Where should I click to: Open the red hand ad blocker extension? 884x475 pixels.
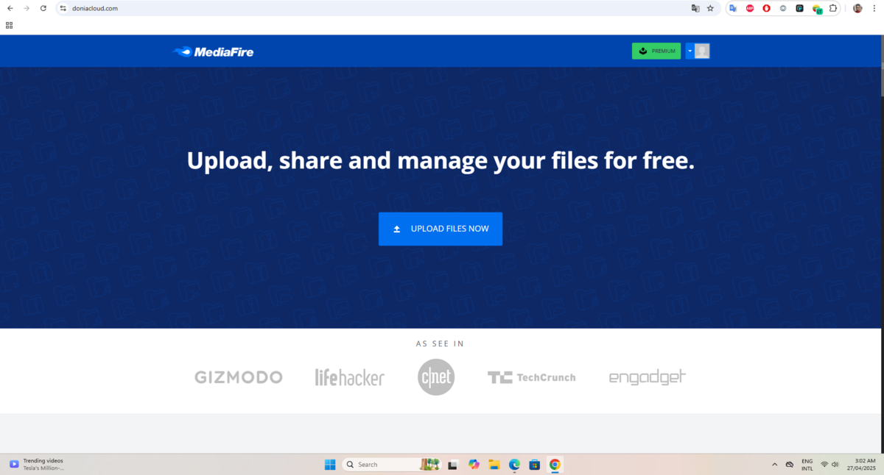(767, 8)
